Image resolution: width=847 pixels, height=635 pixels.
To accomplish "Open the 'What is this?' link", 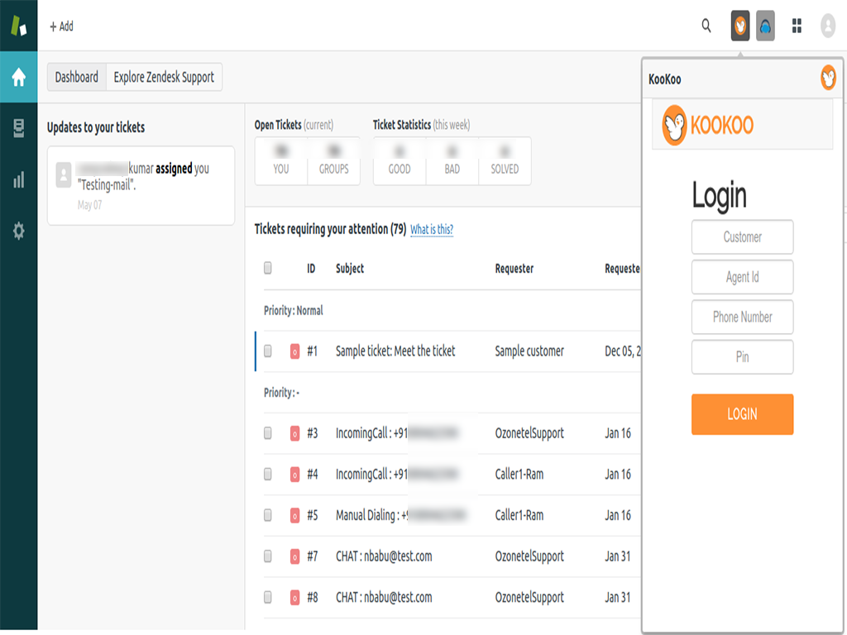I will (x=432, y=230).
